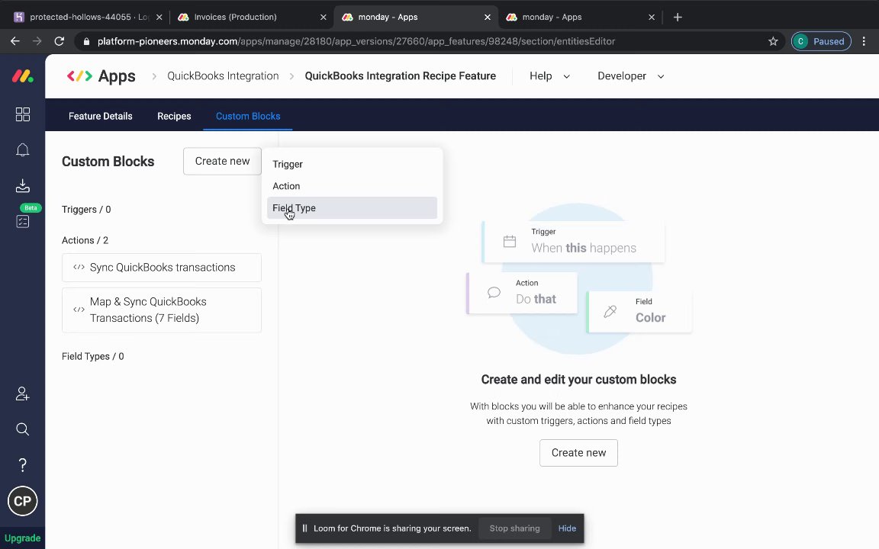Expand the Developer dropdown

click(631, 75)
